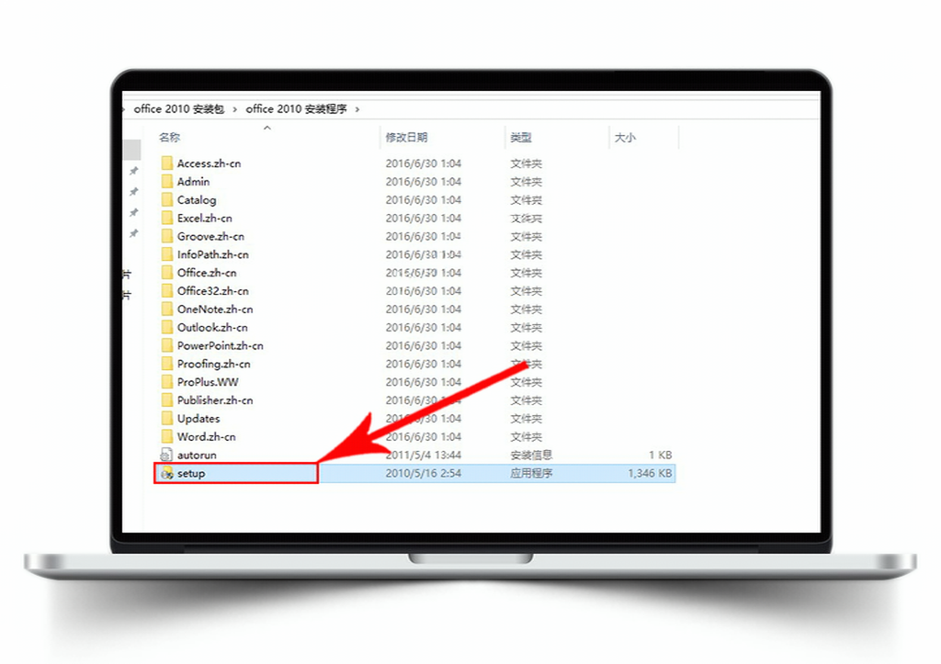Click the Word.zh-cn date '2016/6/30 1:04'
Viewport: 941px width, 664px height.
click(423, 436)
